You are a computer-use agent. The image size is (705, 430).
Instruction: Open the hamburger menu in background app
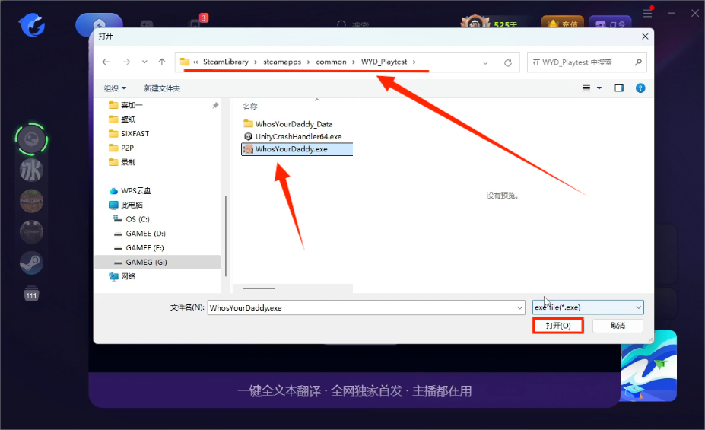[x=647, y=13]
